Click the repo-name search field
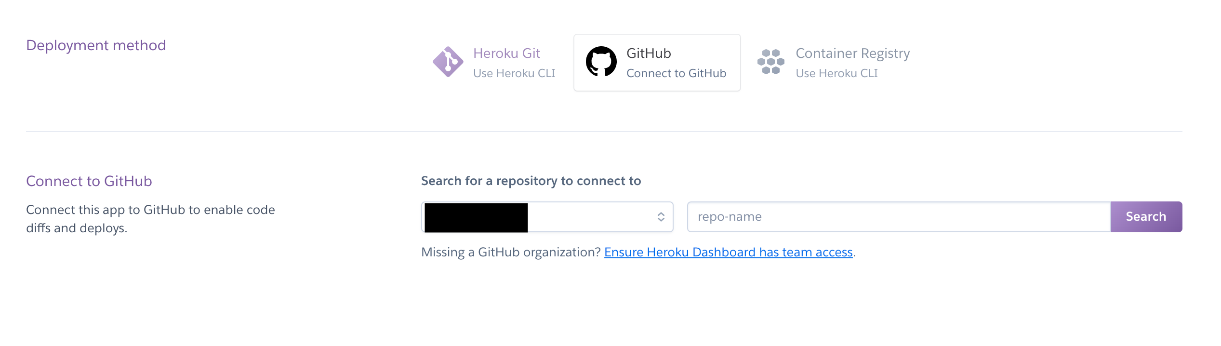1221x346 pixels. (899, 217)
